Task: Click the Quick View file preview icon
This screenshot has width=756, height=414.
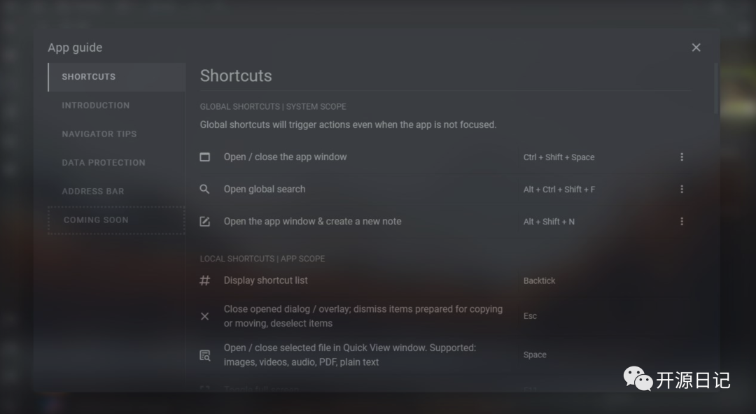Action: [205, 355]
